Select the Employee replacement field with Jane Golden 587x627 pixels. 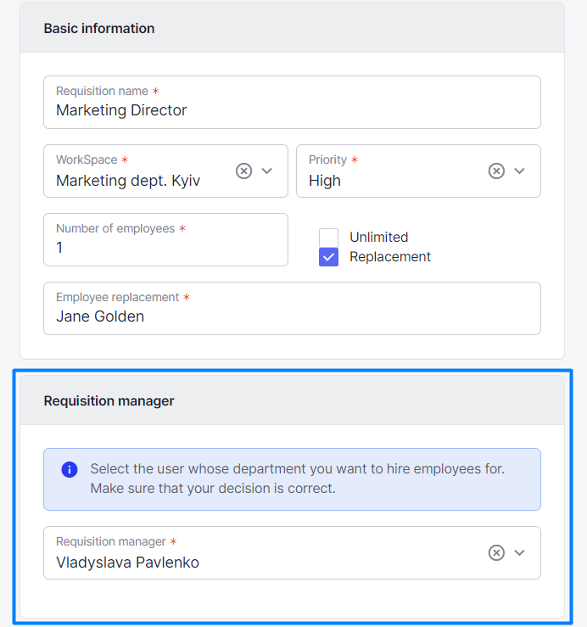tap(292, 308)
